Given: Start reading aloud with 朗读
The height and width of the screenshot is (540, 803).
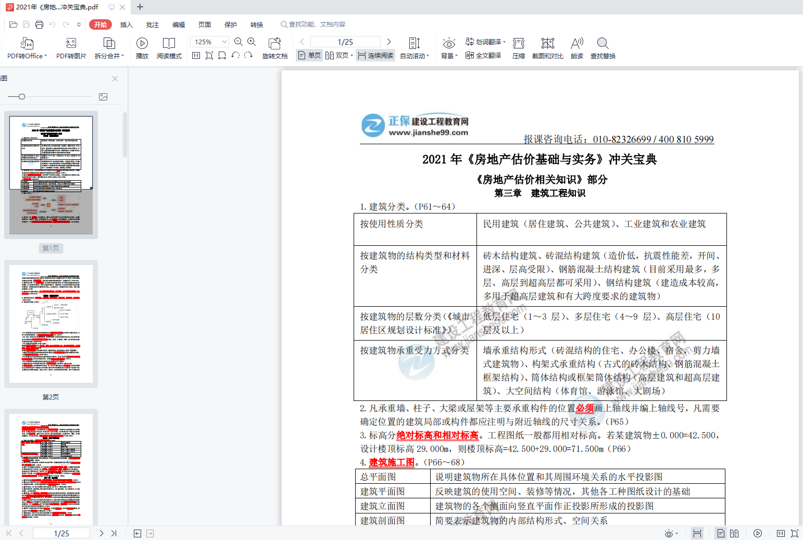Looking at the screenshot, I should click(576, 48).
